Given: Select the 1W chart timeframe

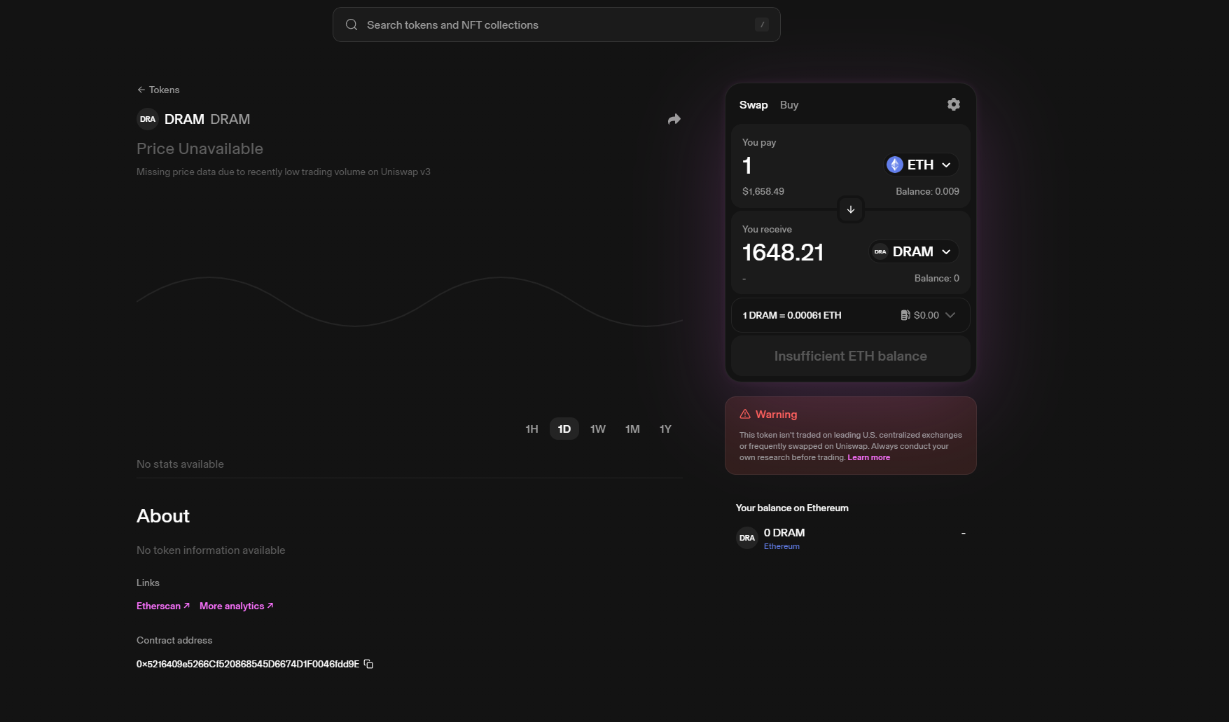Looking at the screenshot, I should (597, 429).
